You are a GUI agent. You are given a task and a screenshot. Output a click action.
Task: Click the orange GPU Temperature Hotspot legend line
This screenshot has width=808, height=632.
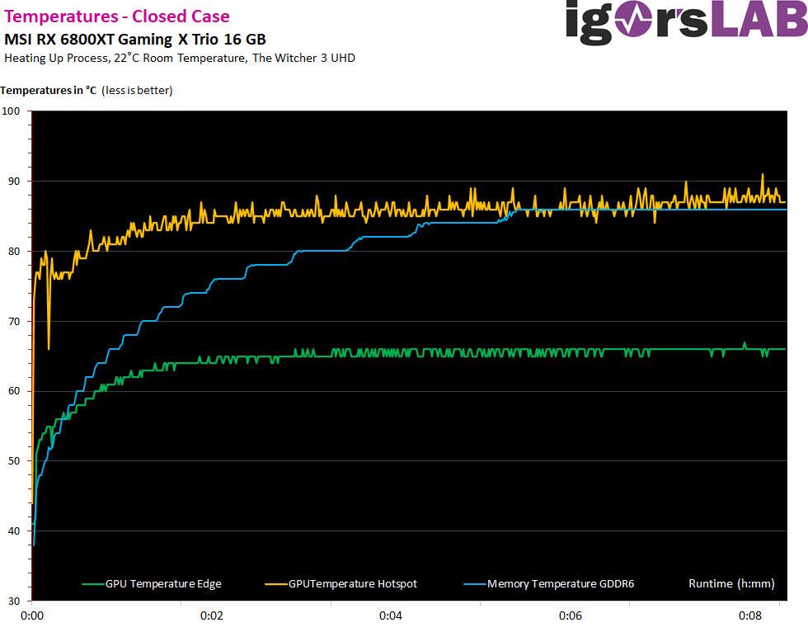275,584
